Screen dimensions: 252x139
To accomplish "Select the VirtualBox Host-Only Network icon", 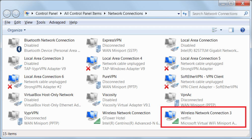I will point(15,100).
